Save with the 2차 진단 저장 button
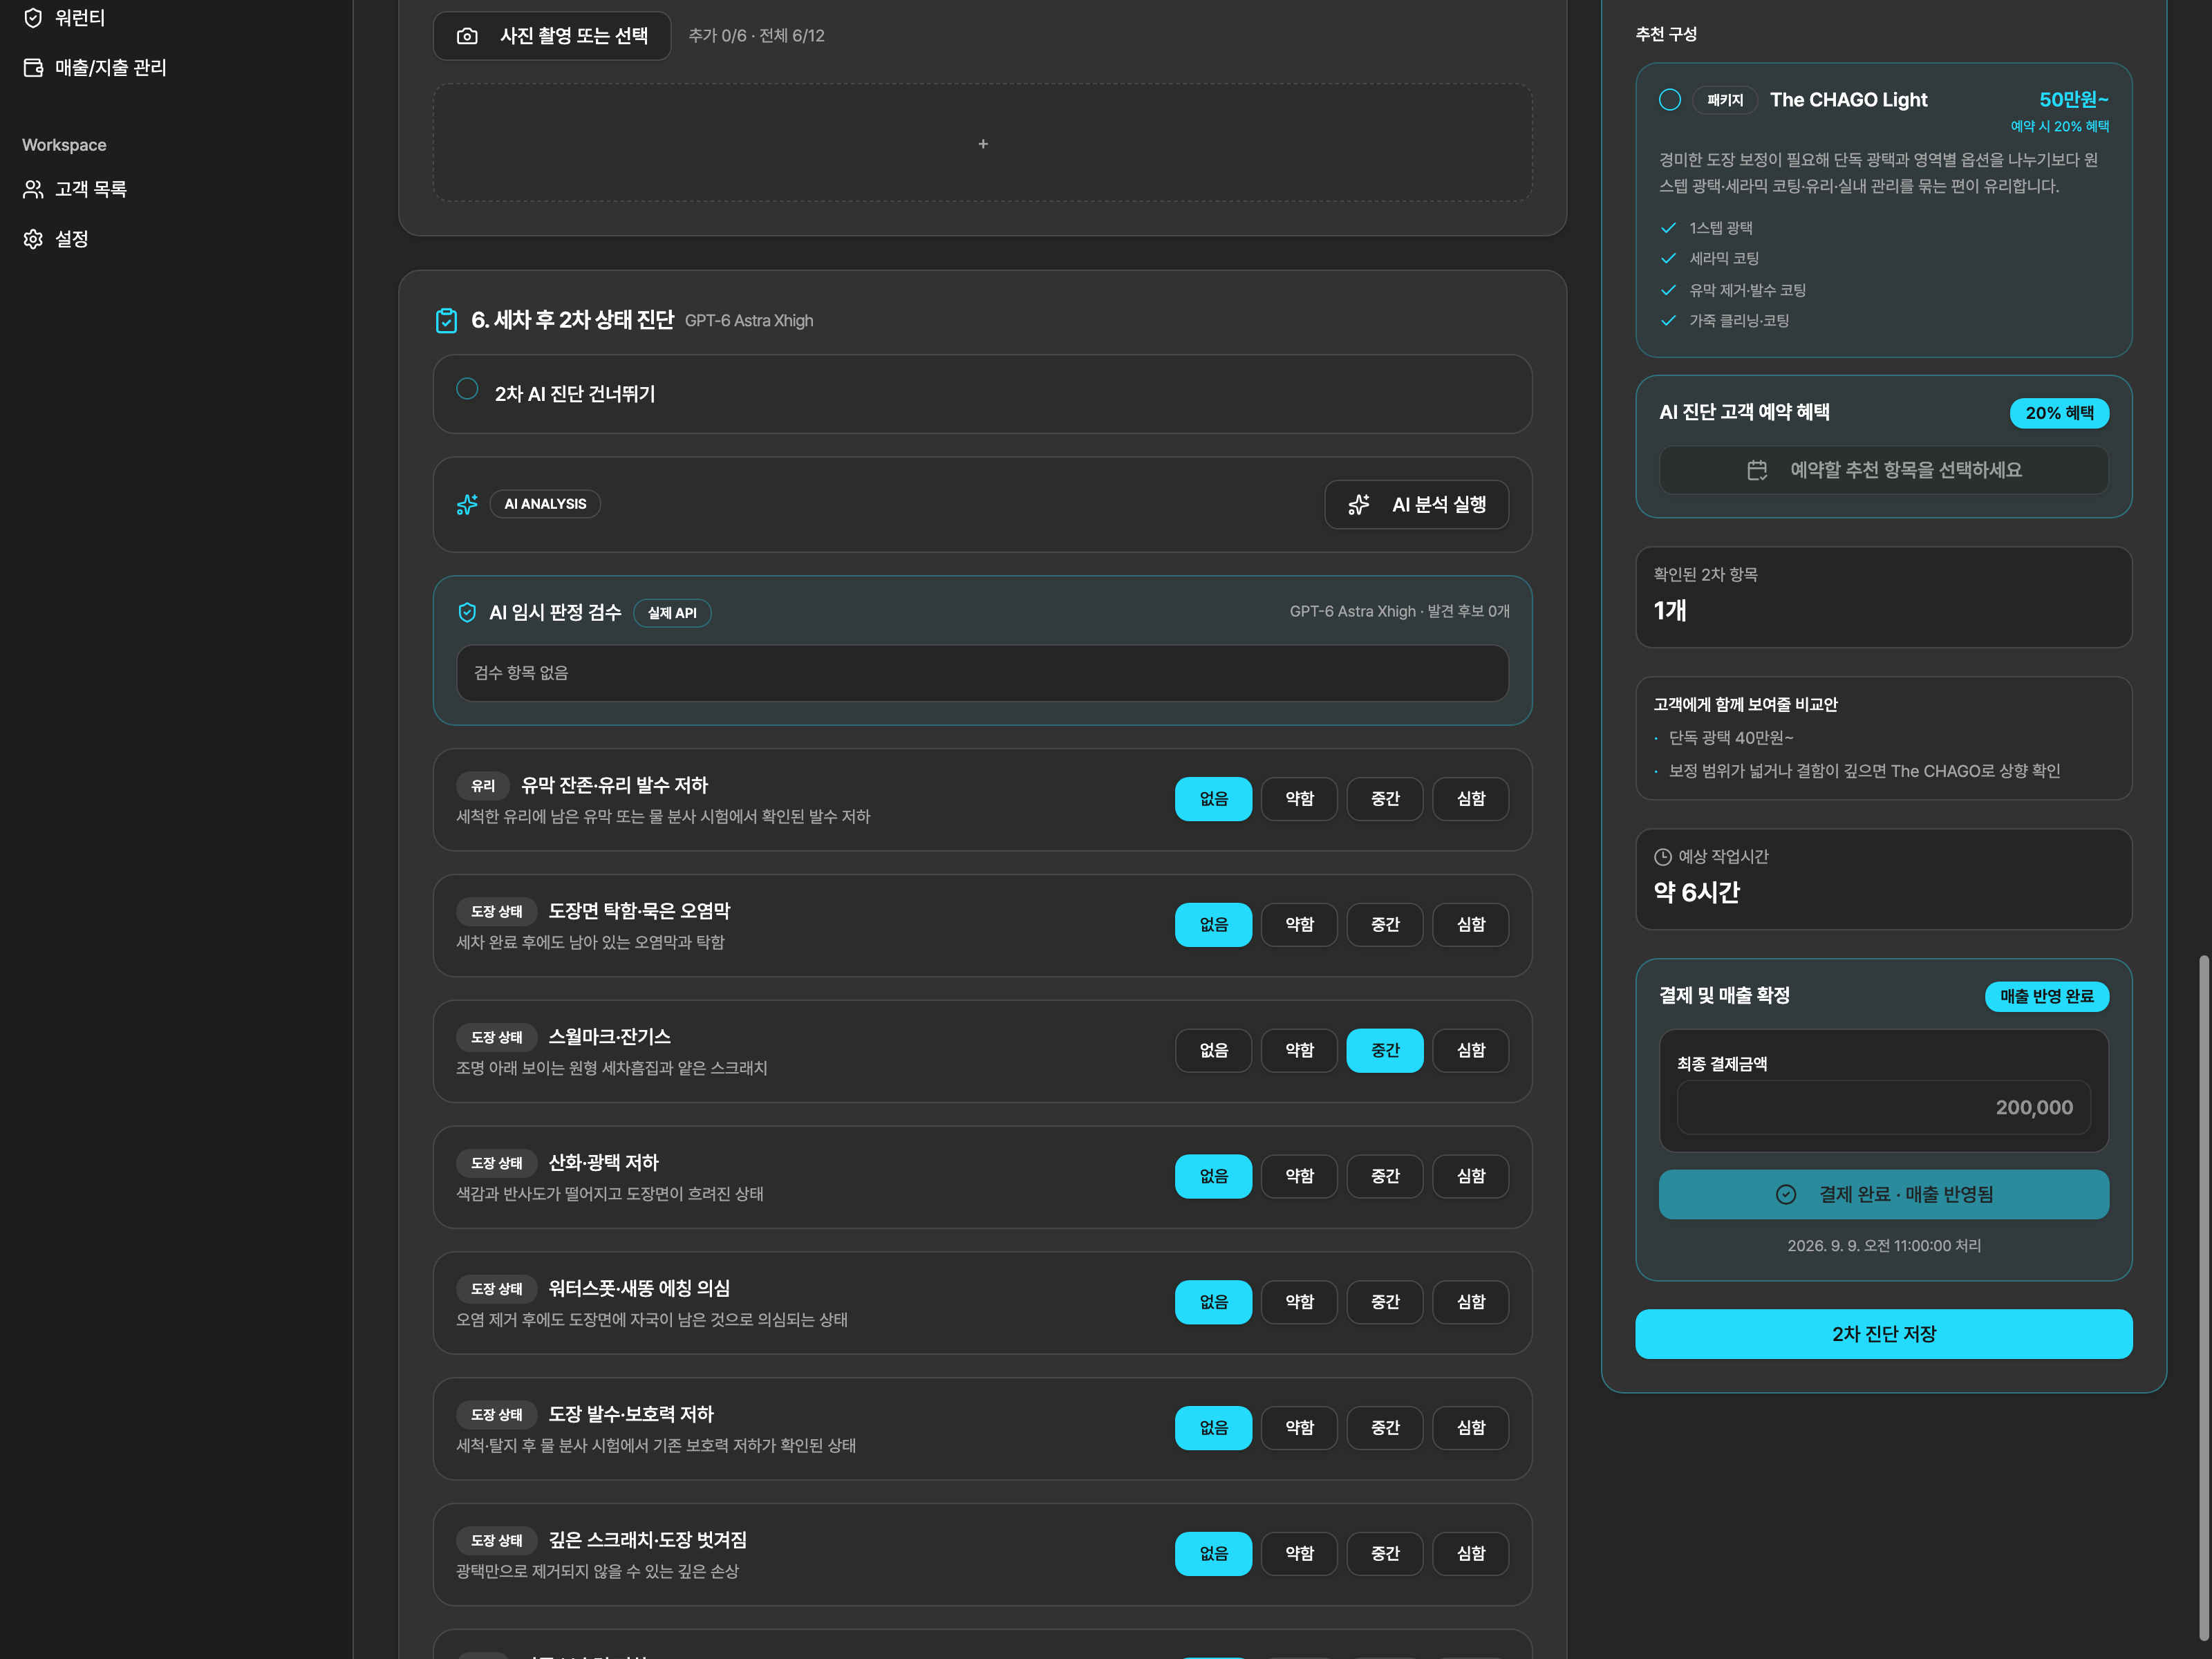The image size is (2212, 1659). (1883, 1334)
